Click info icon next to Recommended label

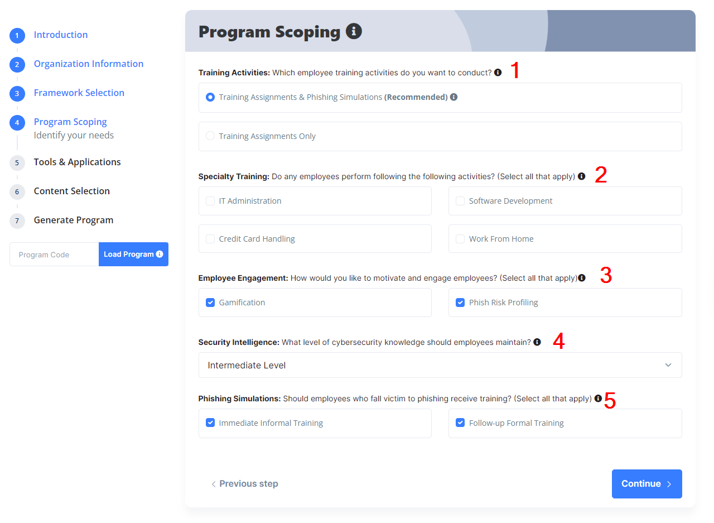point(454,97)
